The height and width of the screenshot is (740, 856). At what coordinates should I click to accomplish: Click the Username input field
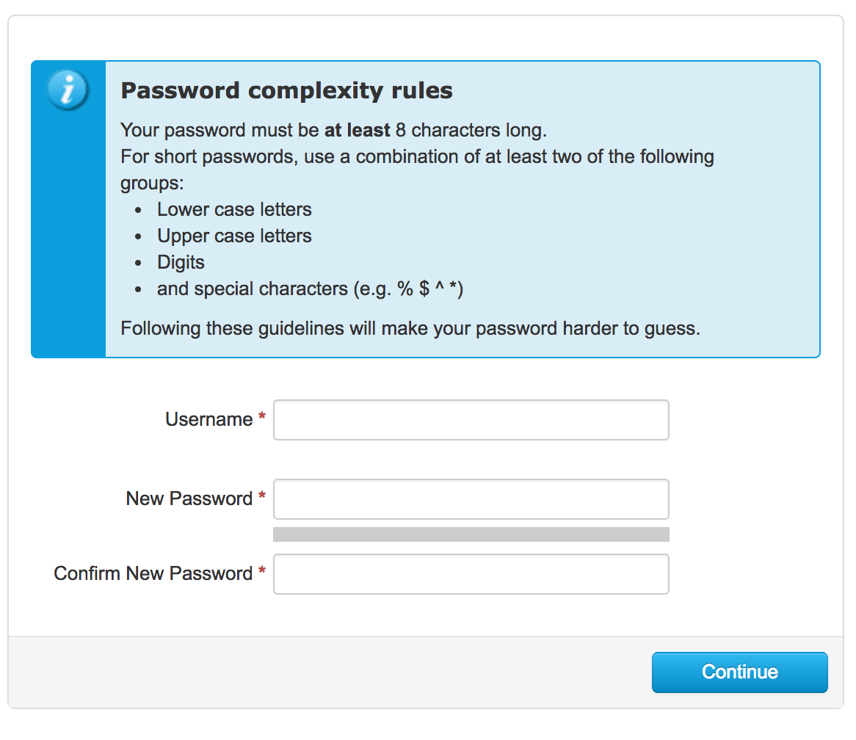point(471,420)
